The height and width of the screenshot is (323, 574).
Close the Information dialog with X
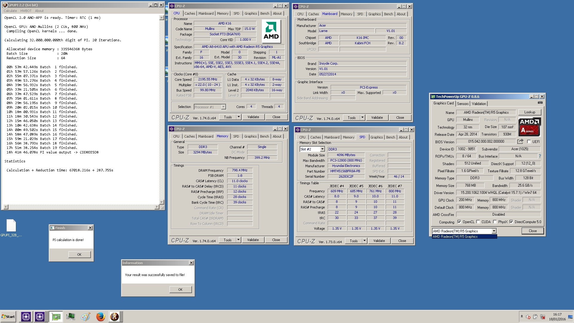[x=191, y=263]
